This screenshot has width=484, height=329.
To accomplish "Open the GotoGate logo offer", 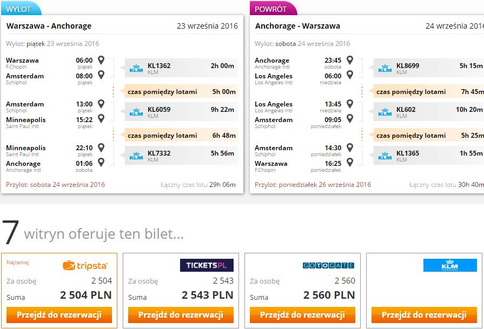I will (x=328, y=265).
